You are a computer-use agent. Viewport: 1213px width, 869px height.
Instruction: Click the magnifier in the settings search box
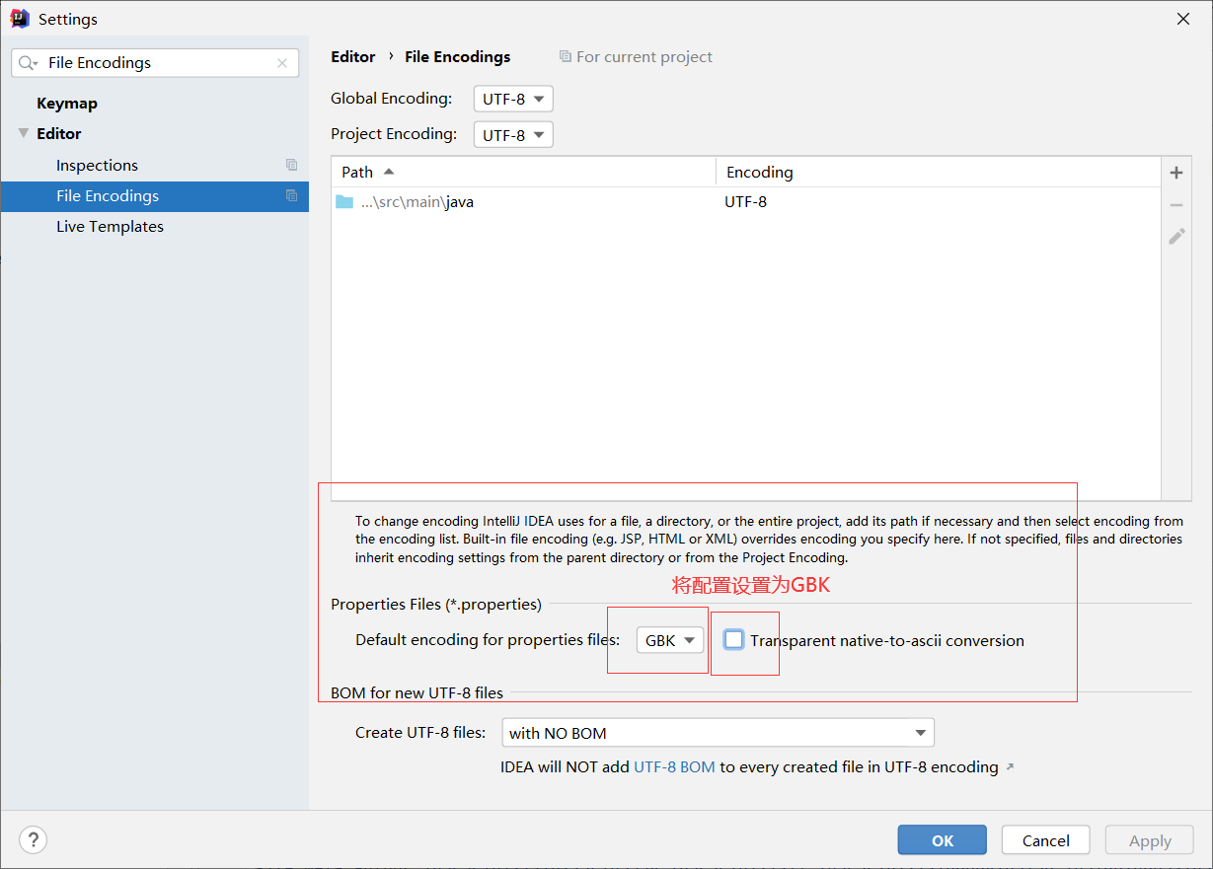coord(29,62)
